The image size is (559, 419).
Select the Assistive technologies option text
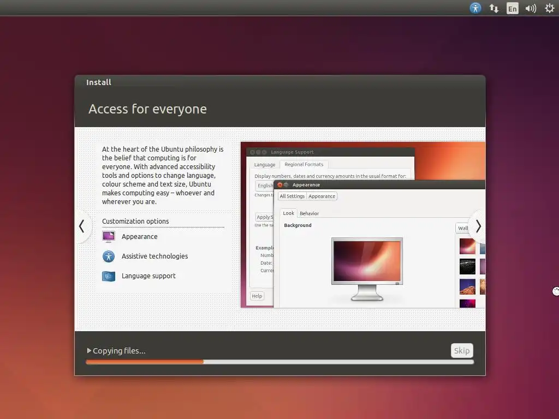click(154, 256)
